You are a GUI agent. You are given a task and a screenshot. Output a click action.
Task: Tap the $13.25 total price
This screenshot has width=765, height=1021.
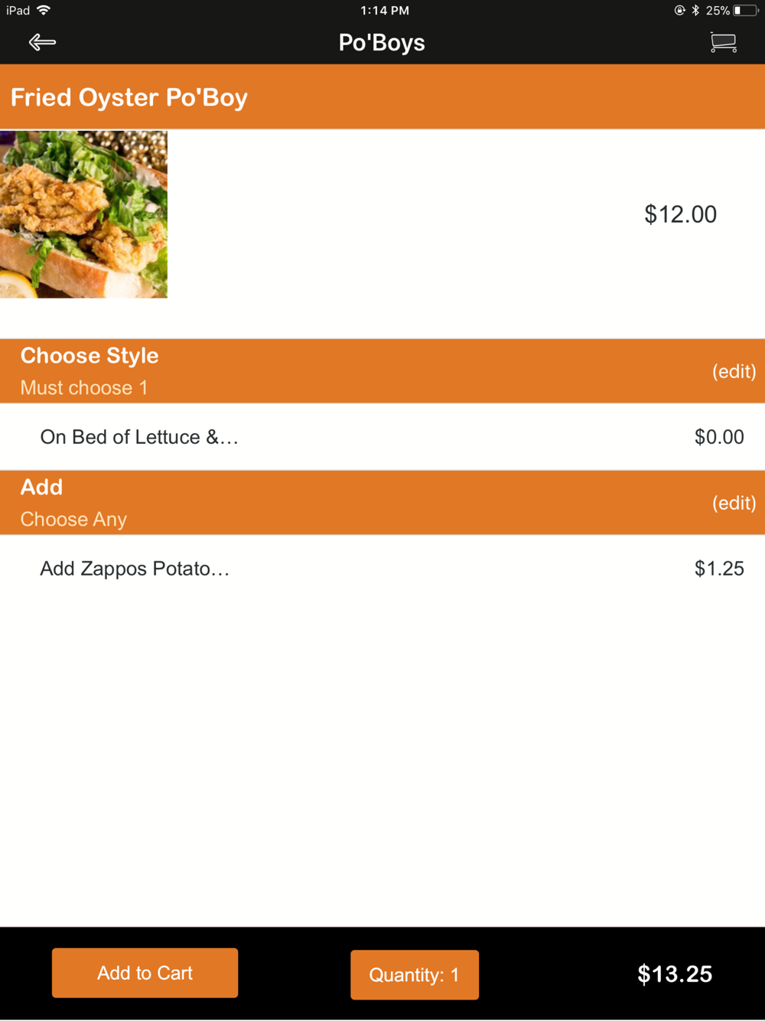click(x=675, y=974)
